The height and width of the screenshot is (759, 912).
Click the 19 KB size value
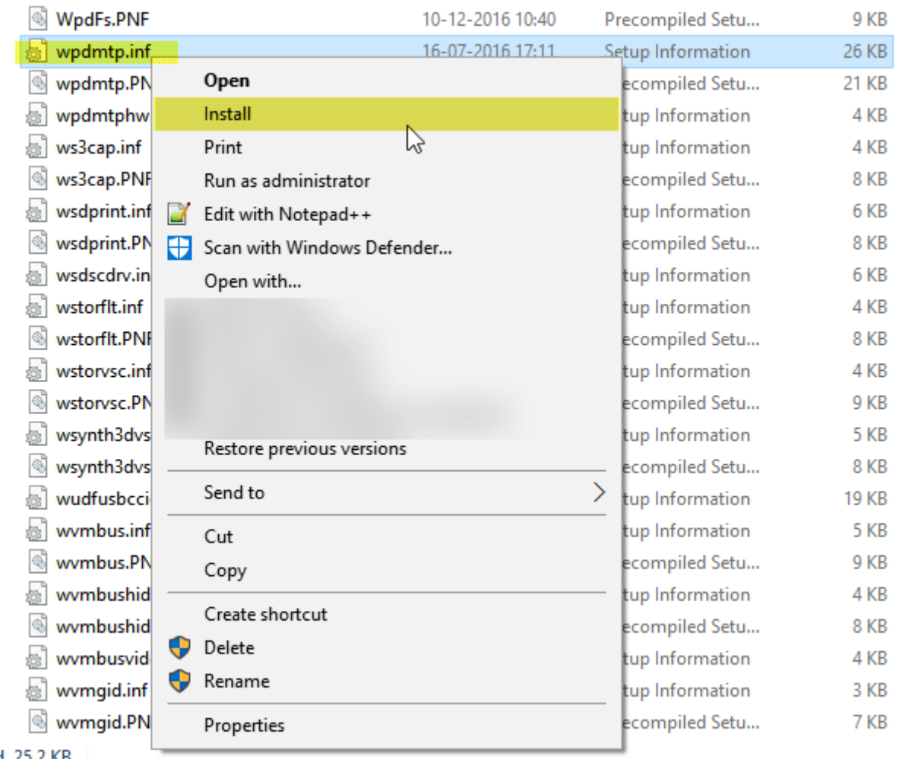[x=865, y=498]
